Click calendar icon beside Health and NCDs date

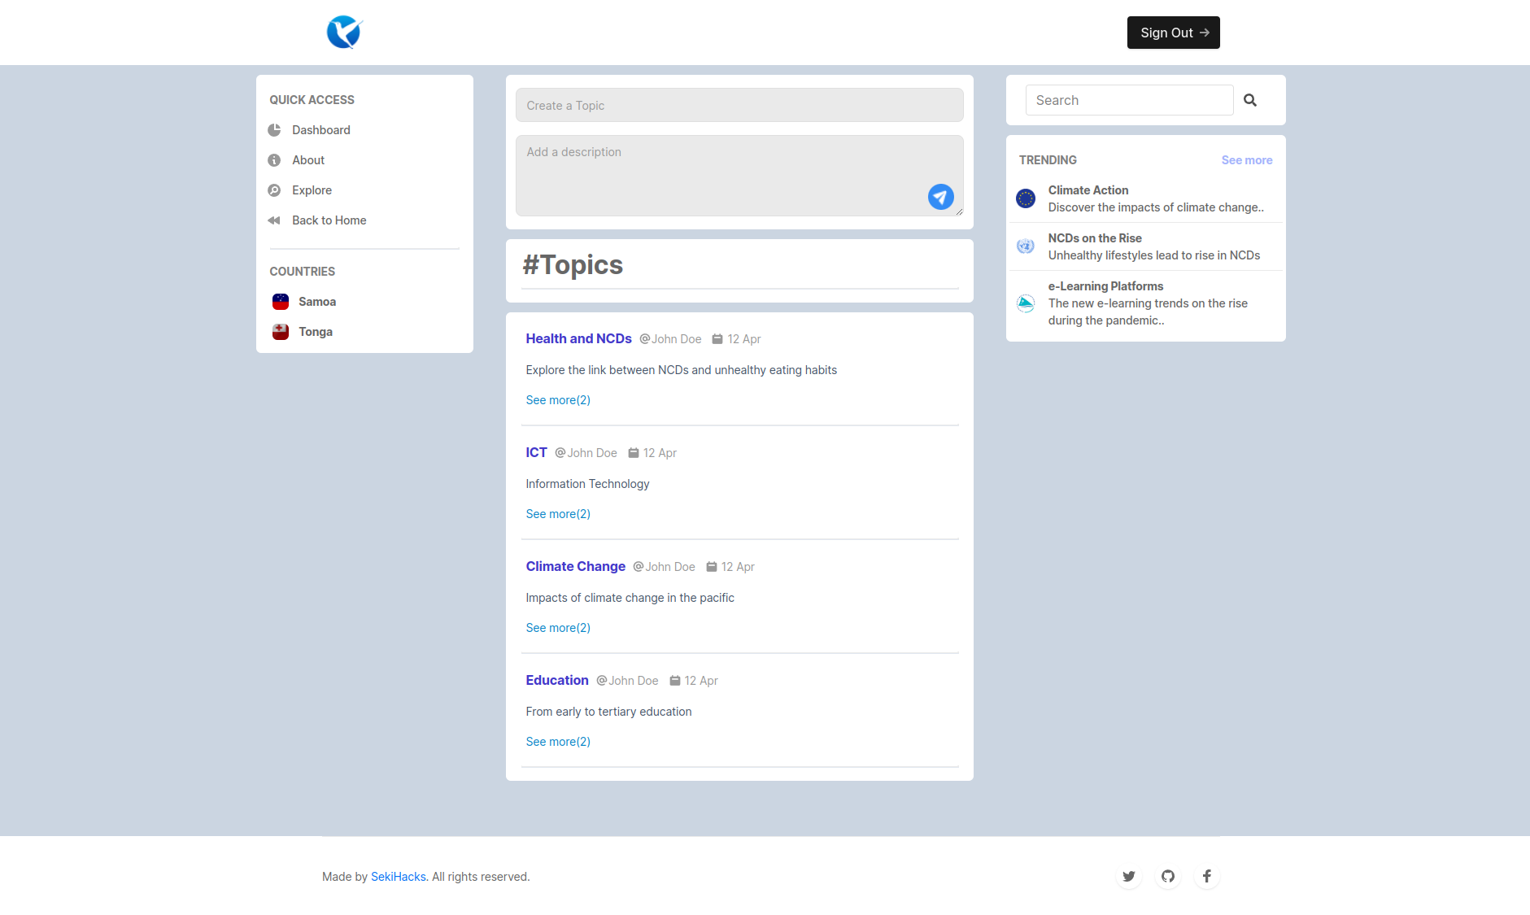(x=717, y=339)
